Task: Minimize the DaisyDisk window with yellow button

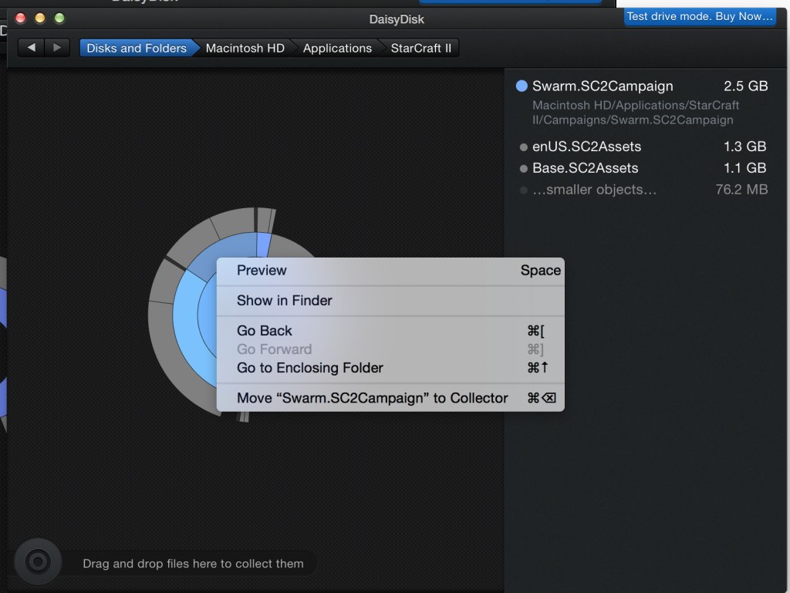Action: click(x=40, y=19)
